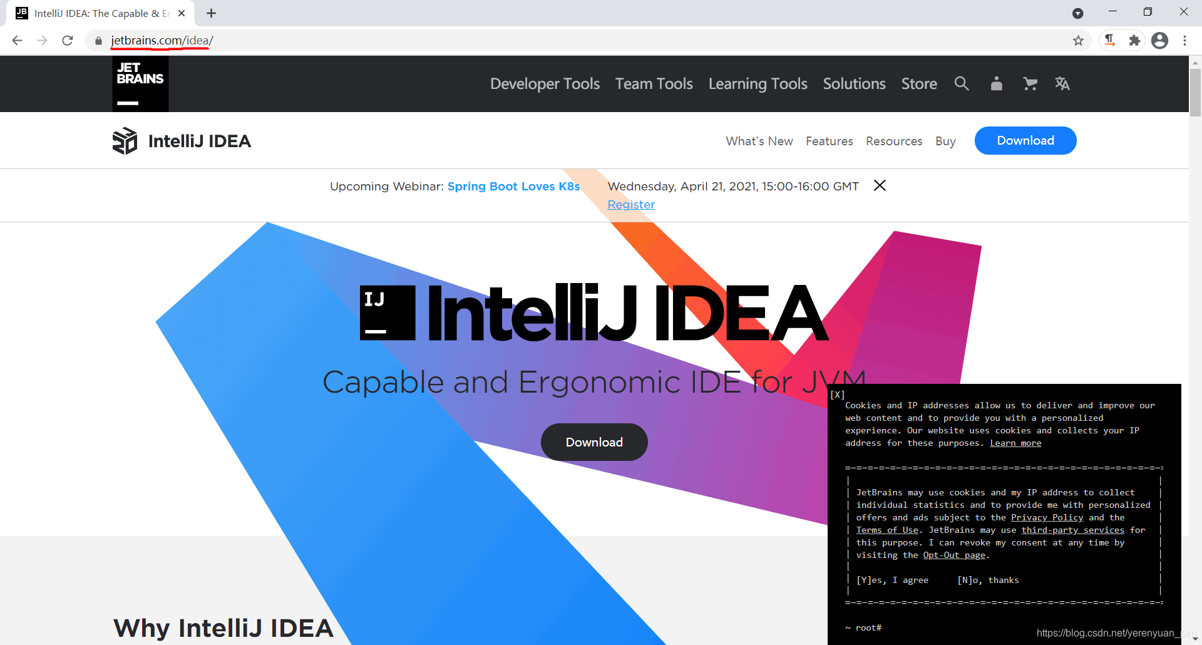
Task: Open the Features page
Action: [x=829, y=141]
